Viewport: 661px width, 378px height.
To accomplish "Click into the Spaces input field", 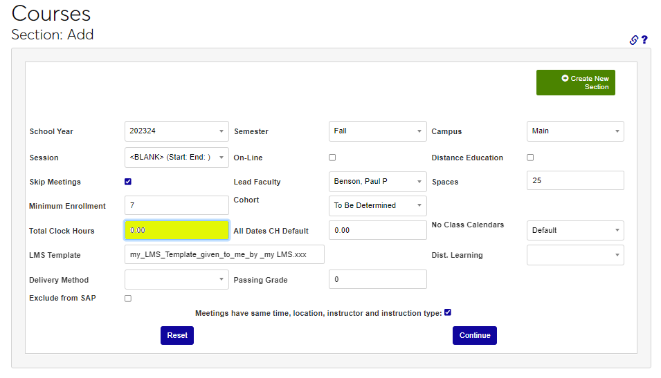I will pos(574,181).
